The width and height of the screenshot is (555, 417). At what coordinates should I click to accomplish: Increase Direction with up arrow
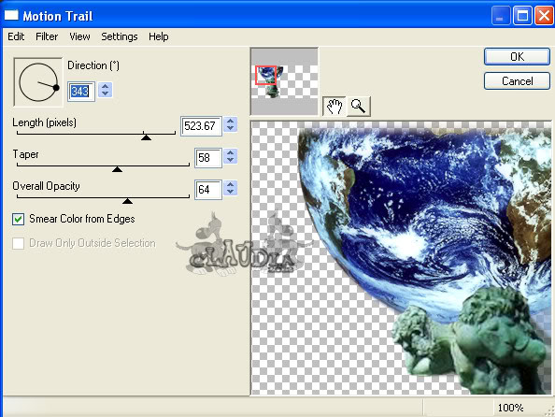106,86
